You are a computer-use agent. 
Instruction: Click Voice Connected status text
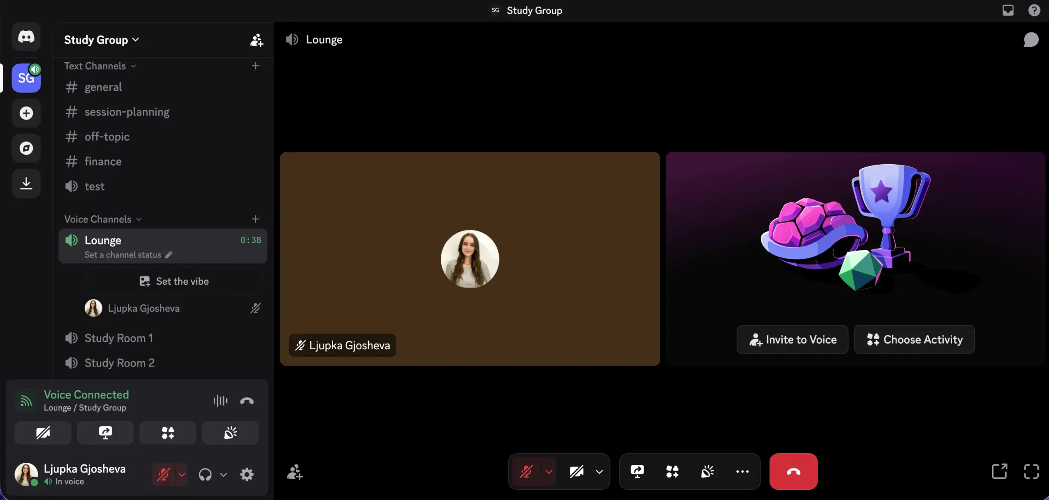pyautogui.click(x=86, y=395)
